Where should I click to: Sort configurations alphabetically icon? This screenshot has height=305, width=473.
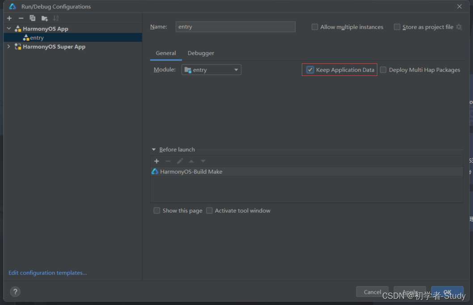pos(56,18)
